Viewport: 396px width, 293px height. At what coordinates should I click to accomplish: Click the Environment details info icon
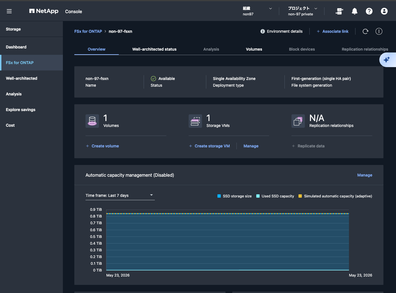(x=263, y=31)
